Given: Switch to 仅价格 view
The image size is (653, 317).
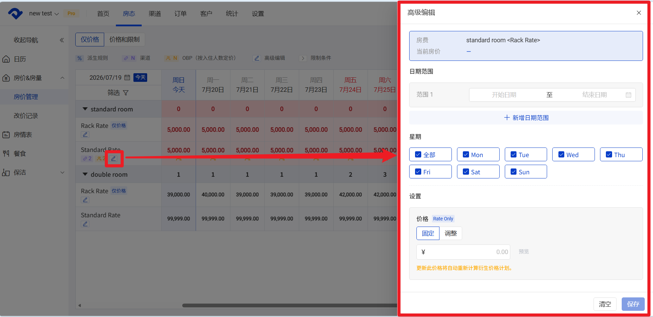Looking at the screenshot, I should tap(90, 40).
